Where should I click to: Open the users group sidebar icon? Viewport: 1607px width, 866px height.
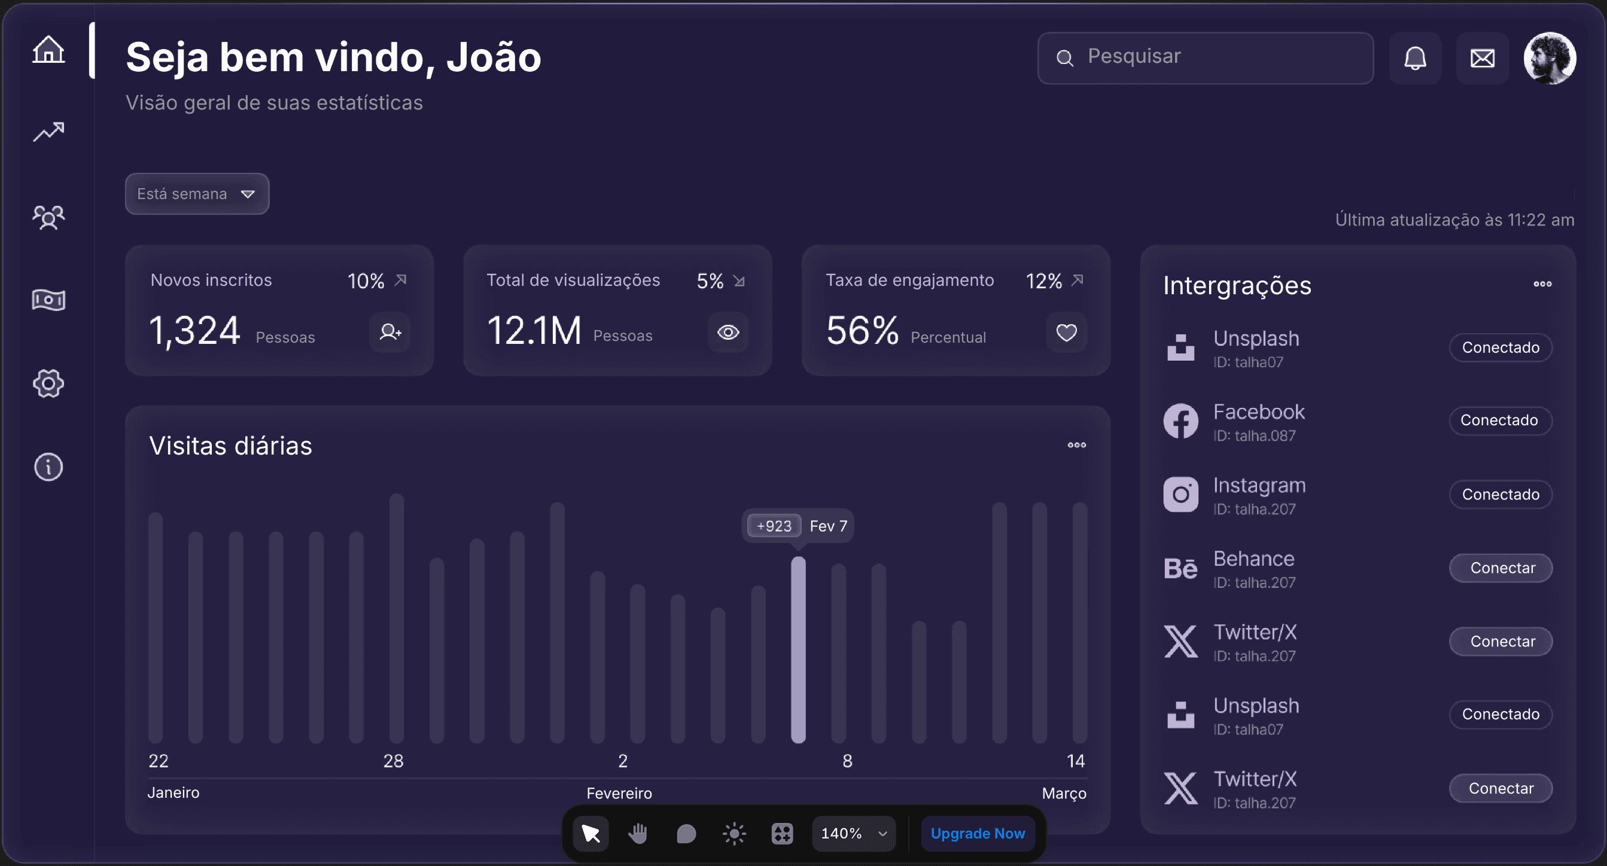click(x=48, y=218)
